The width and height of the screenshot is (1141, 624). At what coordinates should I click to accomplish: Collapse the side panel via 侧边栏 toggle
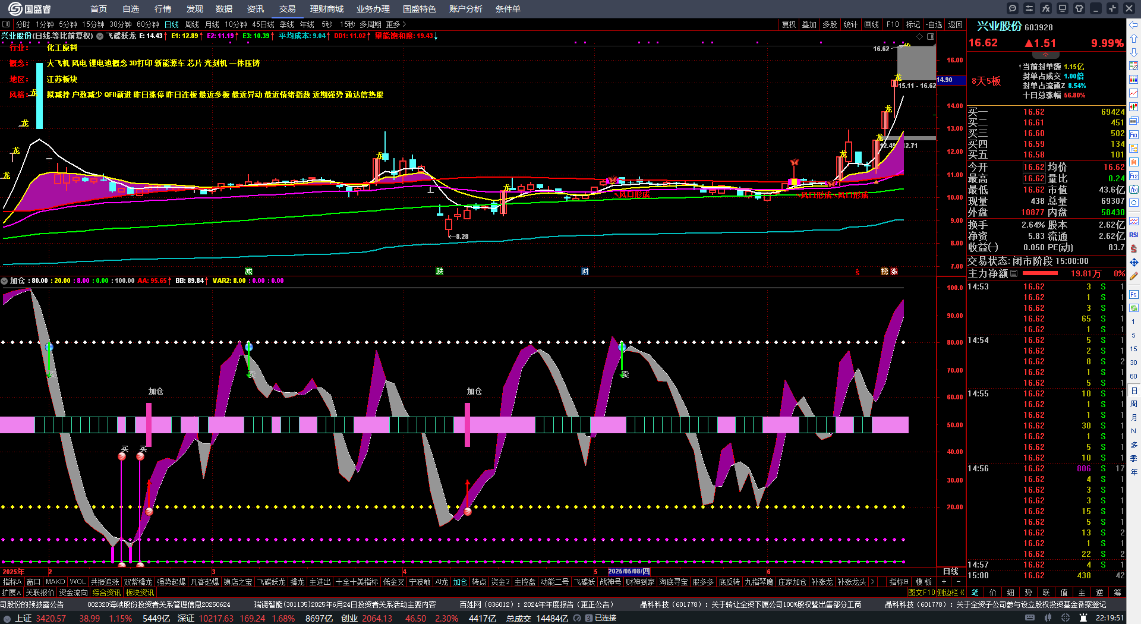pos(951,593)
